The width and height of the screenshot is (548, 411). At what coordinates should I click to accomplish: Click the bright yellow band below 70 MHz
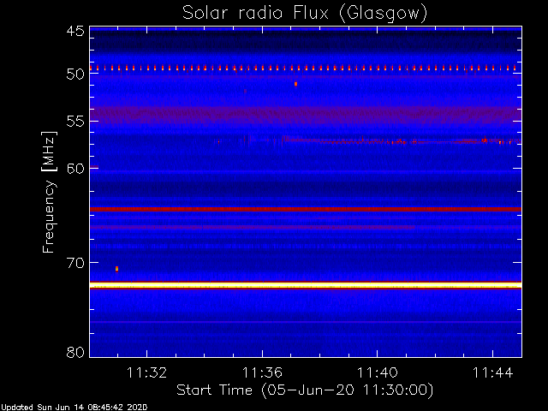coord(306,285)
